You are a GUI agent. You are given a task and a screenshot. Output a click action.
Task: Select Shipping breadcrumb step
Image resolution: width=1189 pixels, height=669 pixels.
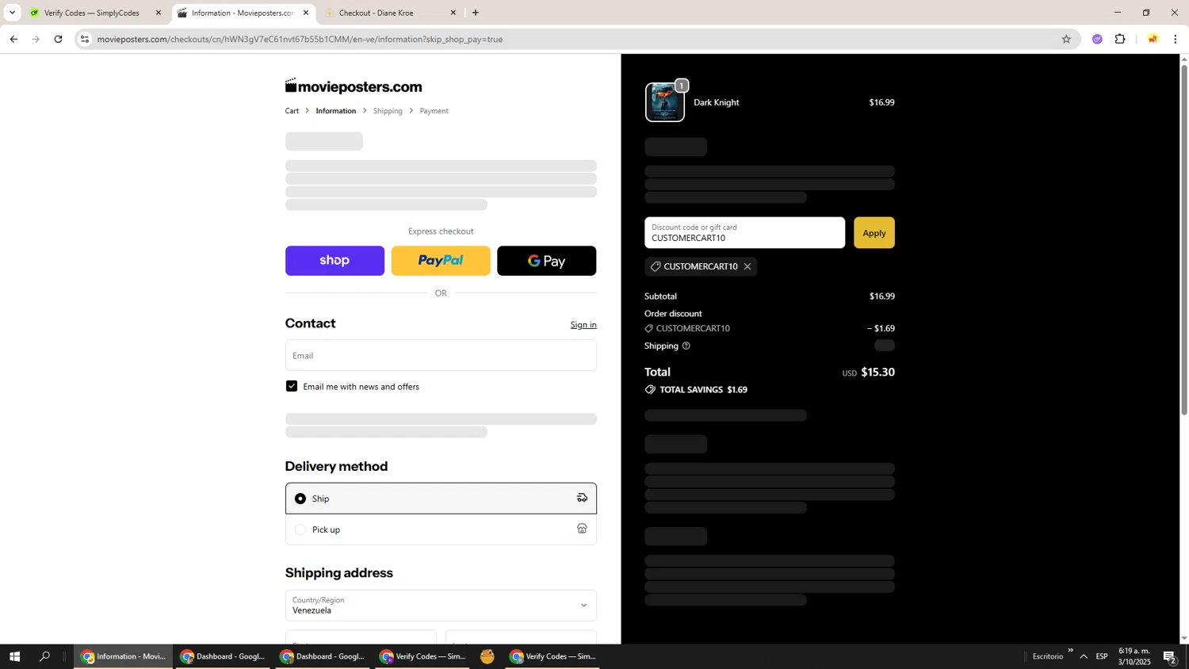tap(388, 111)
